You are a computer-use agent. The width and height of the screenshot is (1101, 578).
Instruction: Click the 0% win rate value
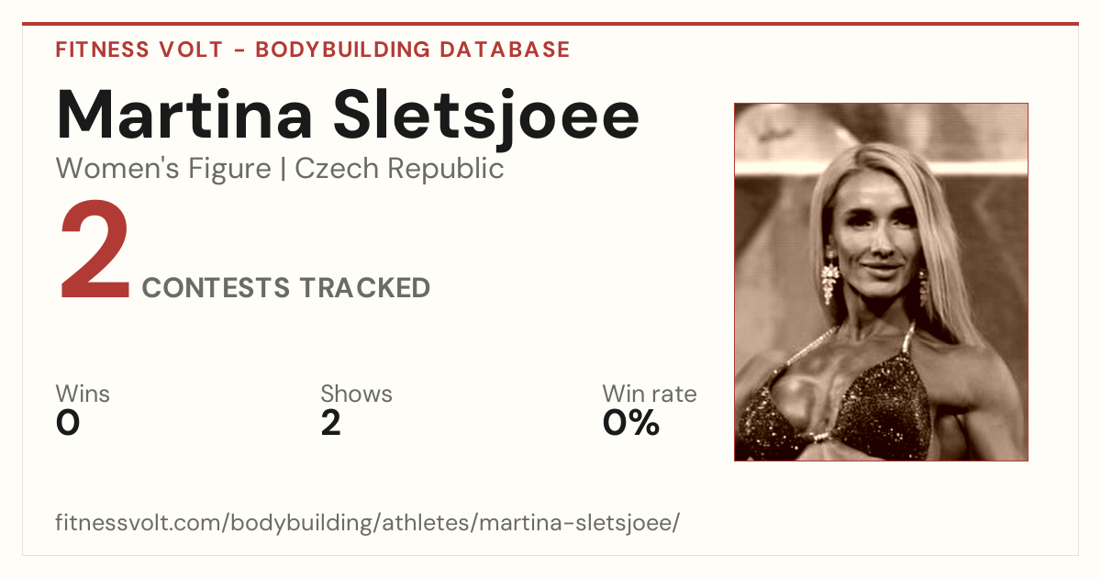point(631,423)
